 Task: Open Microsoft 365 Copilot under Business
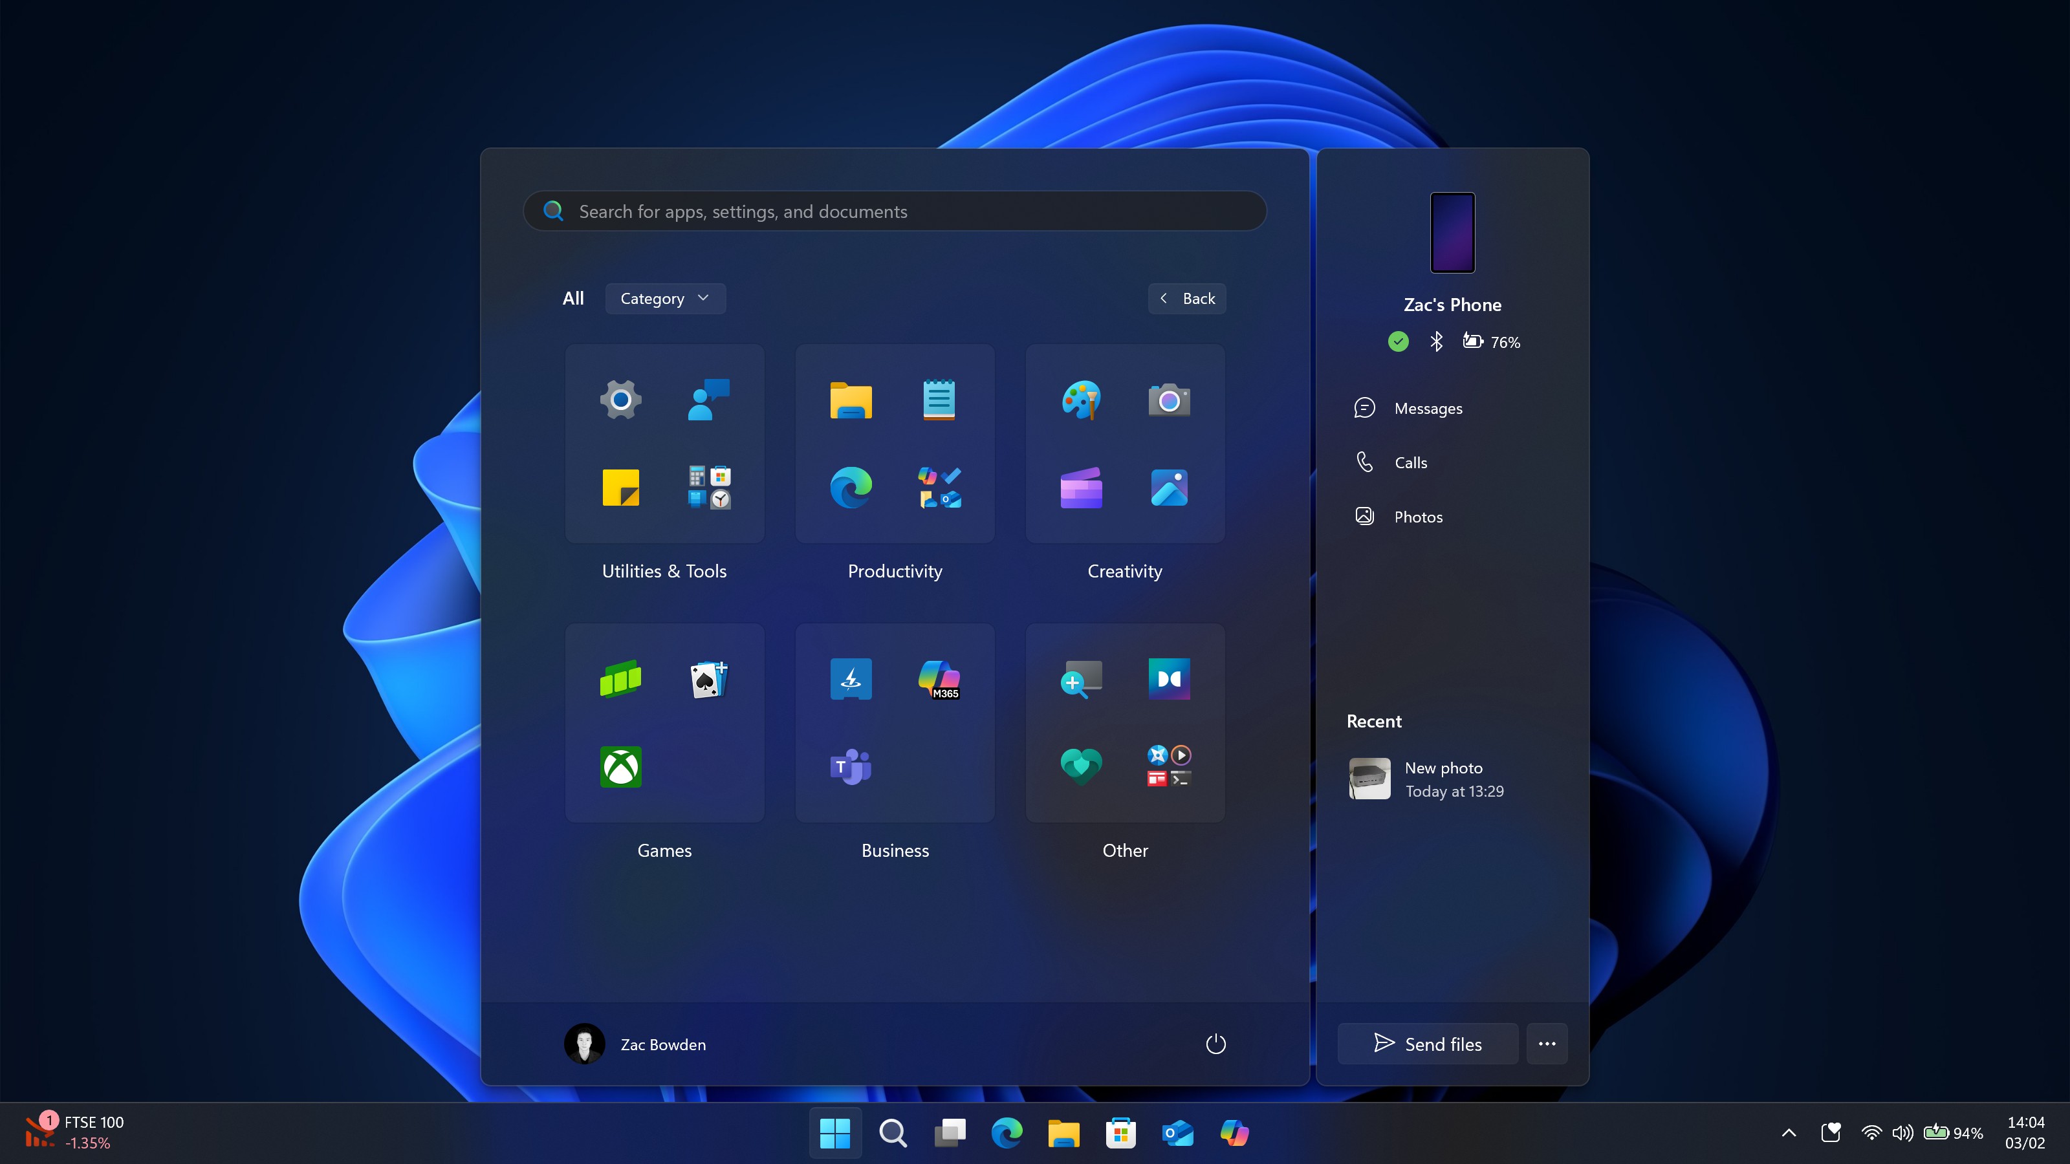pos(940,680)
